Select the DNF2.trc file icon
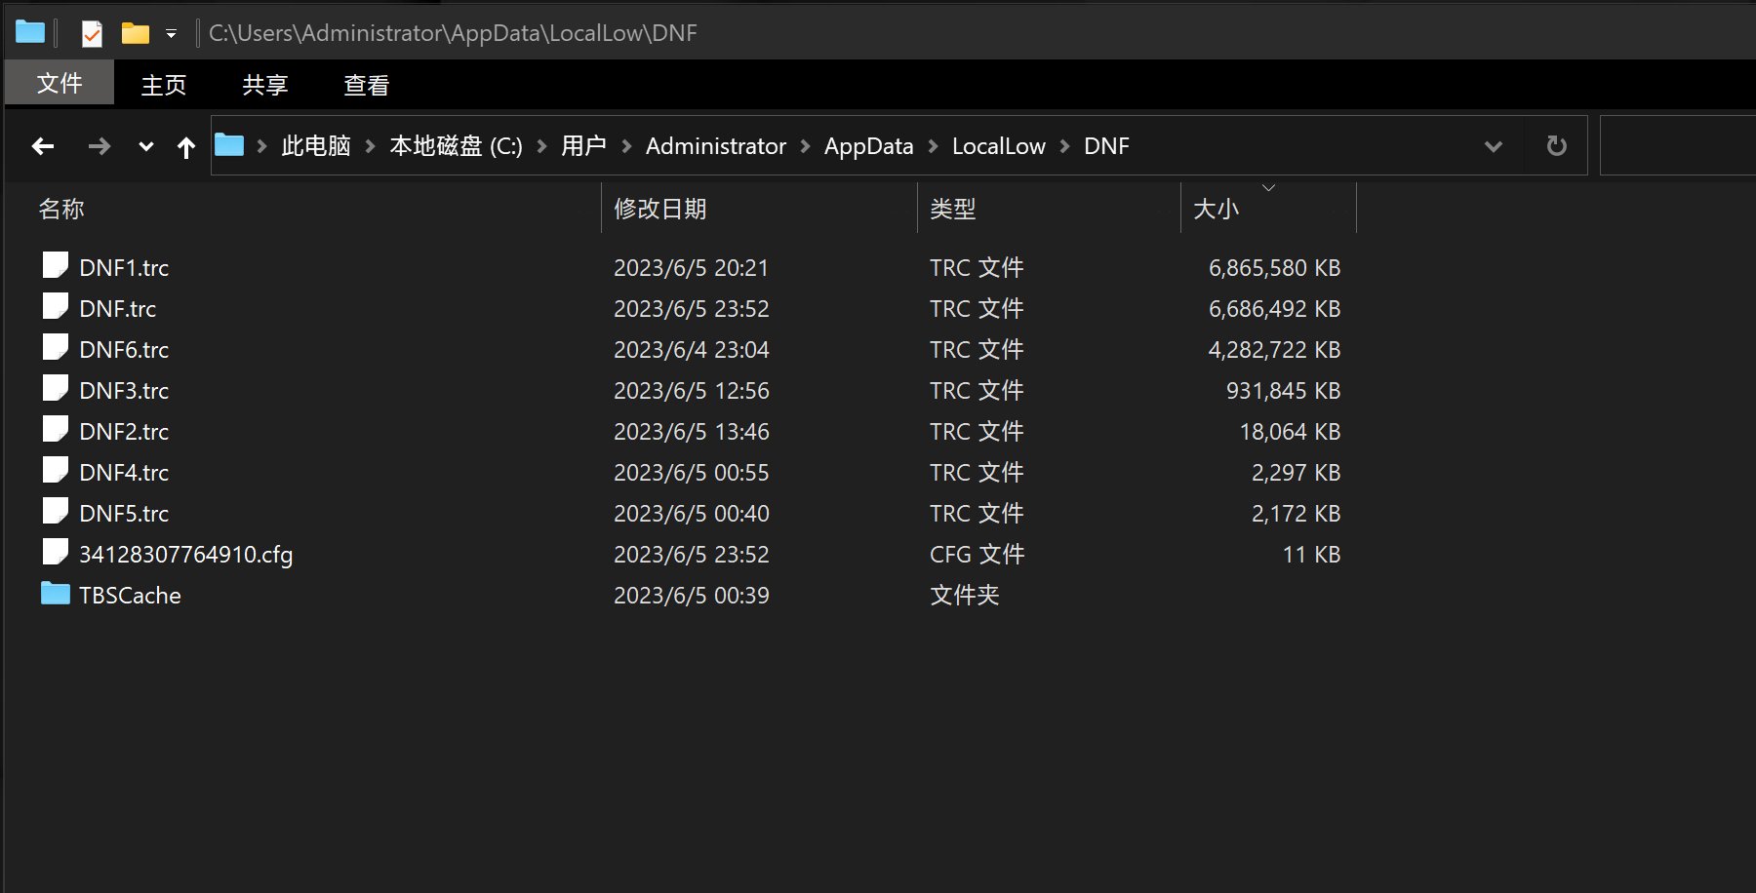 pos(56,429)
